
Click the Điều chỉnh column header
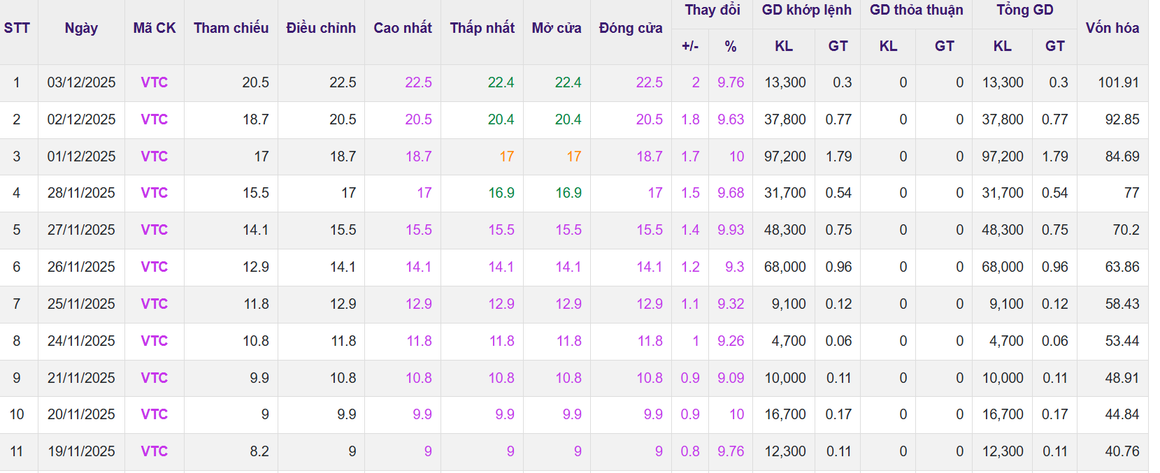[x=321, y=28]
